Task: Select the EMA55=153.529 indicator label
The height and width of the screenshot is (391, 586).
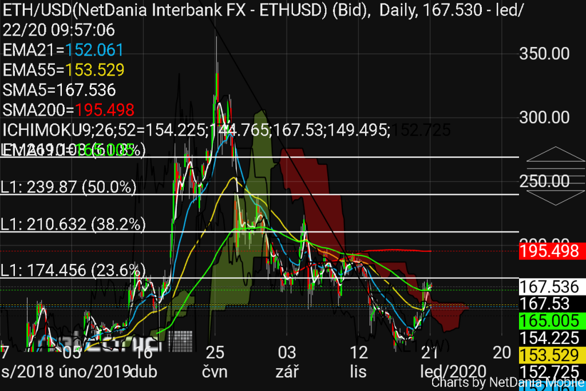Action: point(63,70)
